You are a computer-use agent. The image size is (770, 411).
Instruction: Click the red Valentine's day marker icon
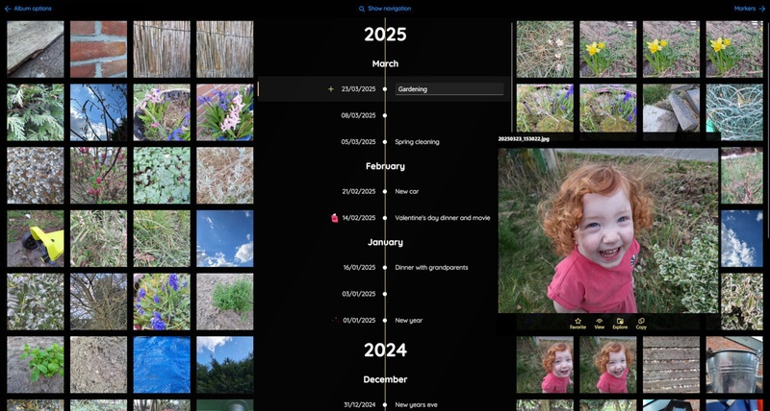tap(334, 218)
